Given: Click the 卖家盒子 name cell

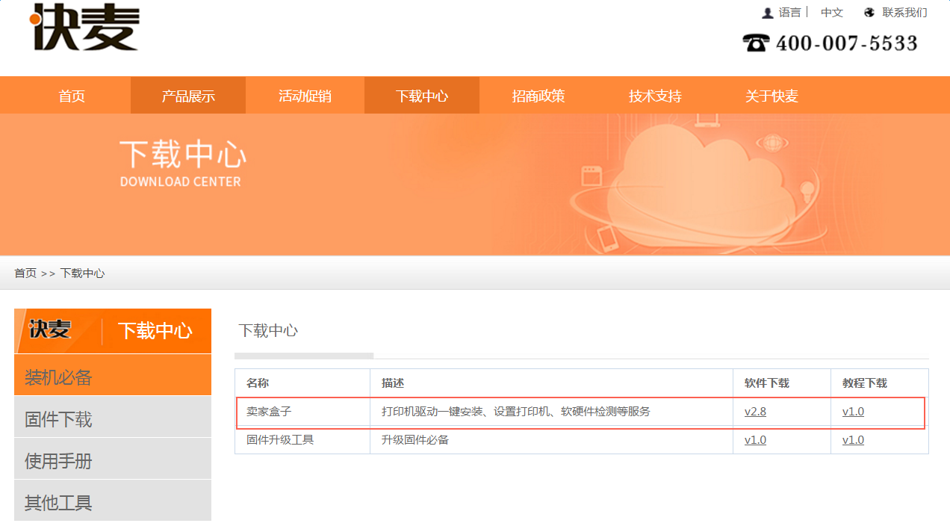Looking at the screenshot, I should click(302, 412).
